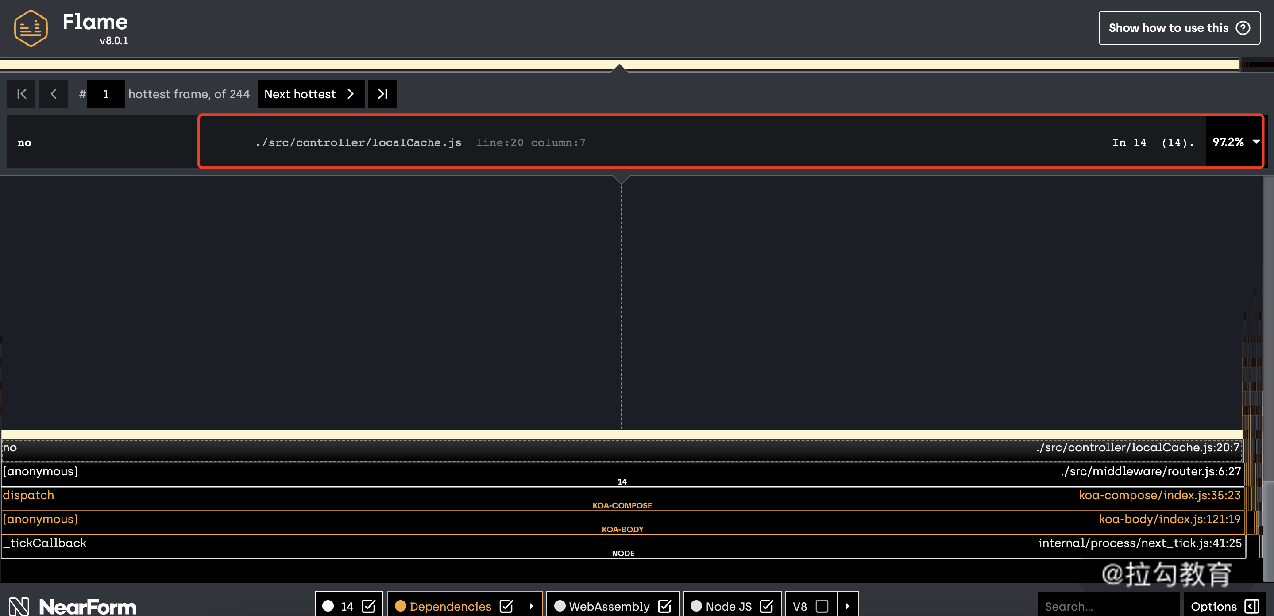Click the NearForm logo icon bottom left
Screen dimensions: 1274x616
point(16,606)
